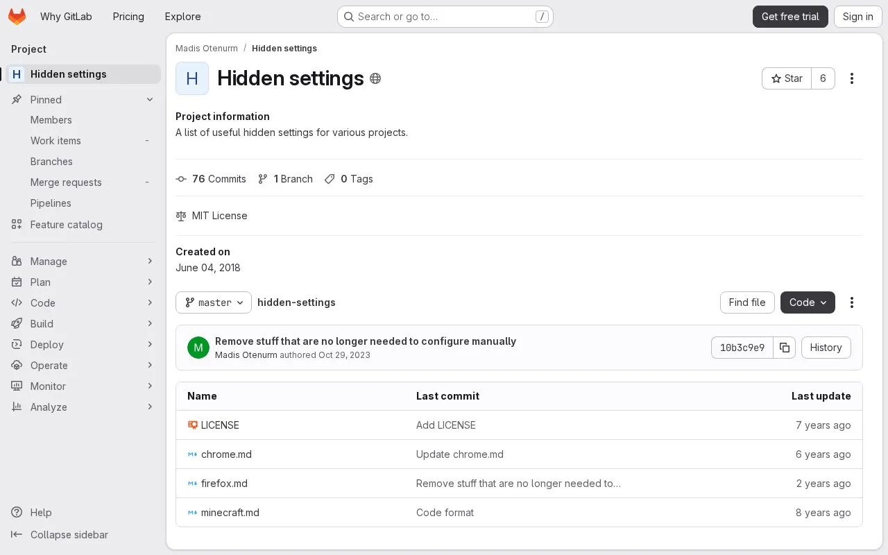This screenshot has height=555, width=888.
Task: Open the Madis Otenurm breadcrumb link
Action: pos(207,49)
